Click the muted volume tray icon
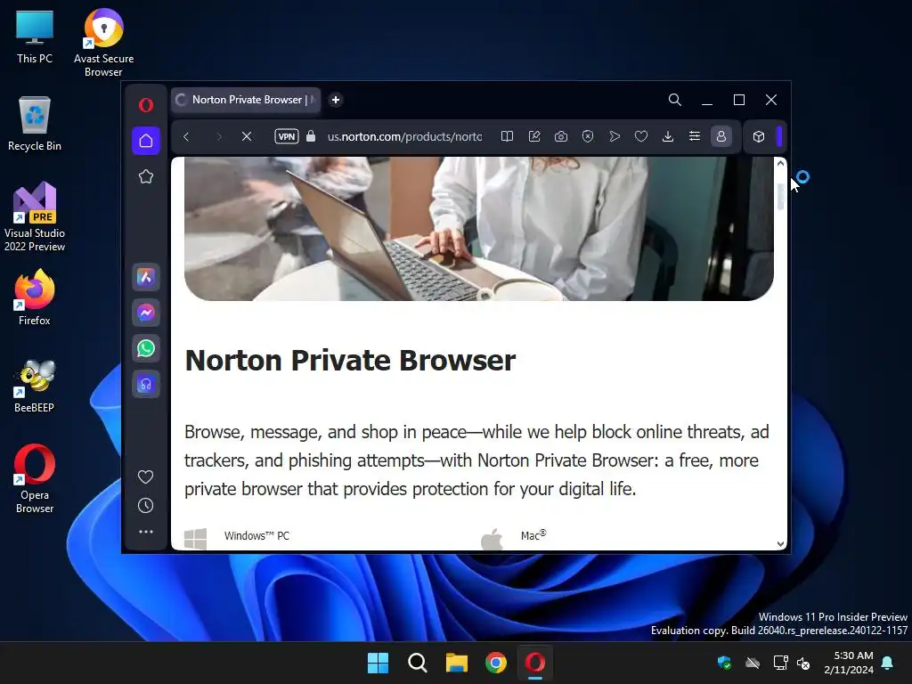912x684 pixels. pos(804,663)
